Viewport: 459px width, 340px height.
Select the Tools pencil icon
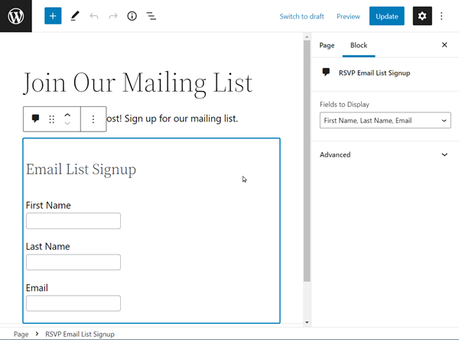tap(74, 16)
